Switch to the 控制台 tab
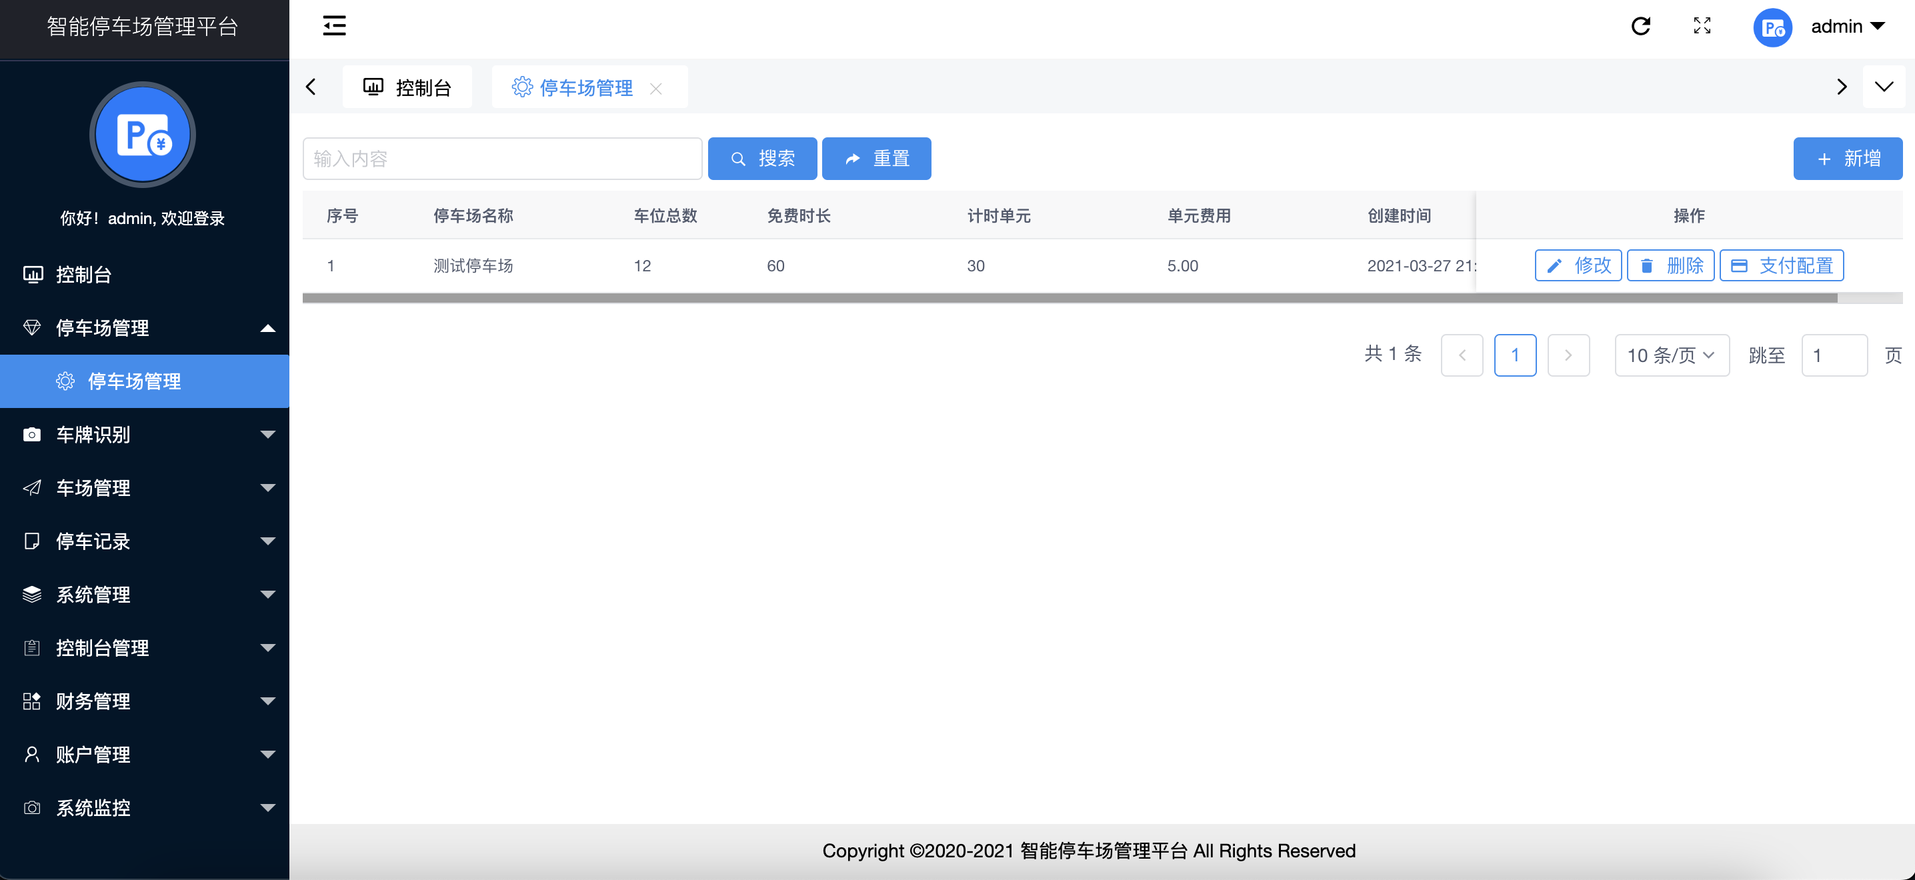1915x880 pixels. click(x=407, y=86)
